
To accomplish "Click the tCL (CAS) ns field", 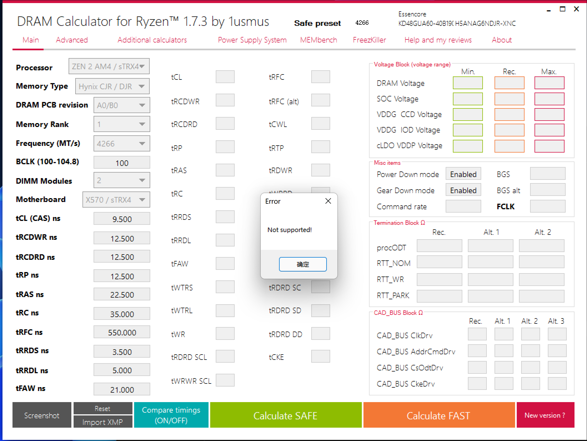I will coord(122,219).
